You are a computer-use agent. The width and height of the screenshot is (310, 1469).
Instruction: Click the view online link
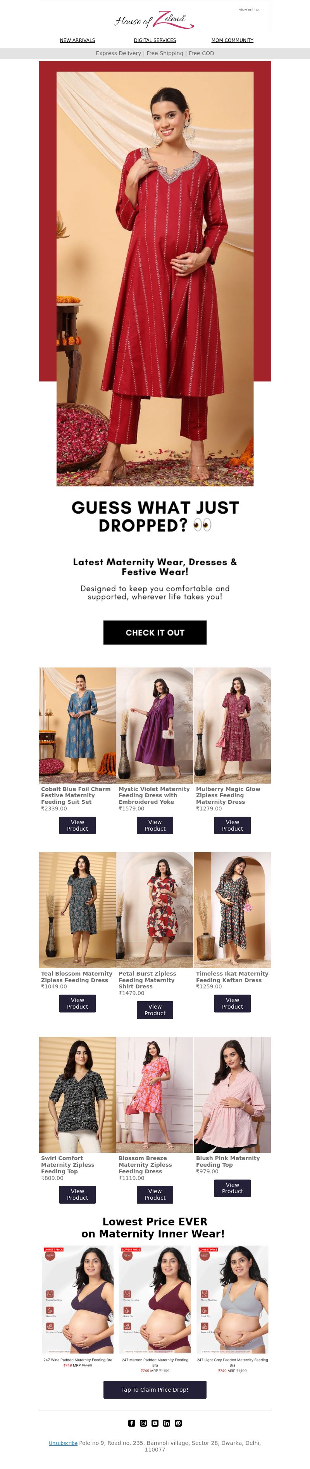(248, 10)
